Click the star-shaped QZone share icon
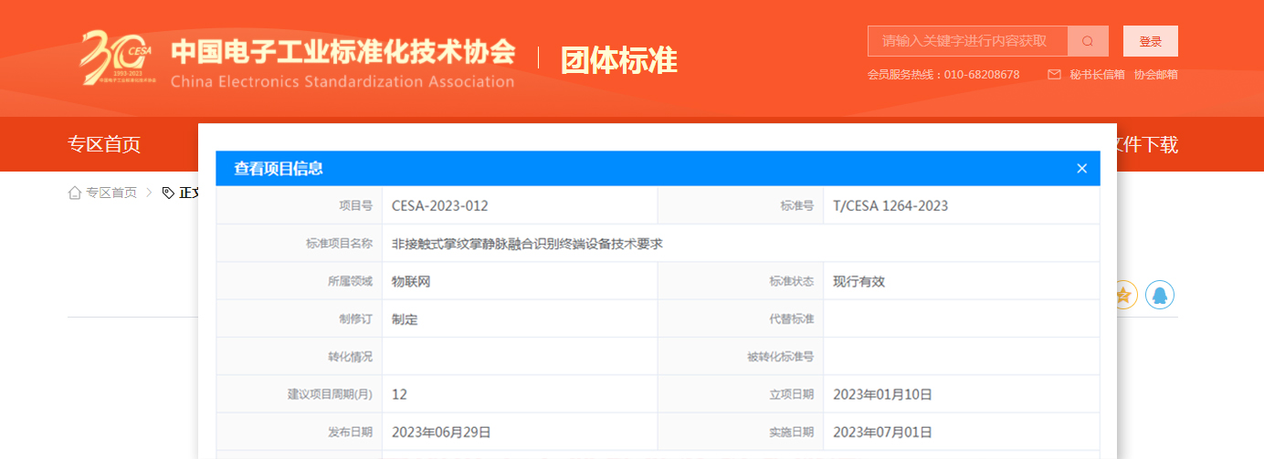This screenshot has width=1264, height=459. (1125, 295)
